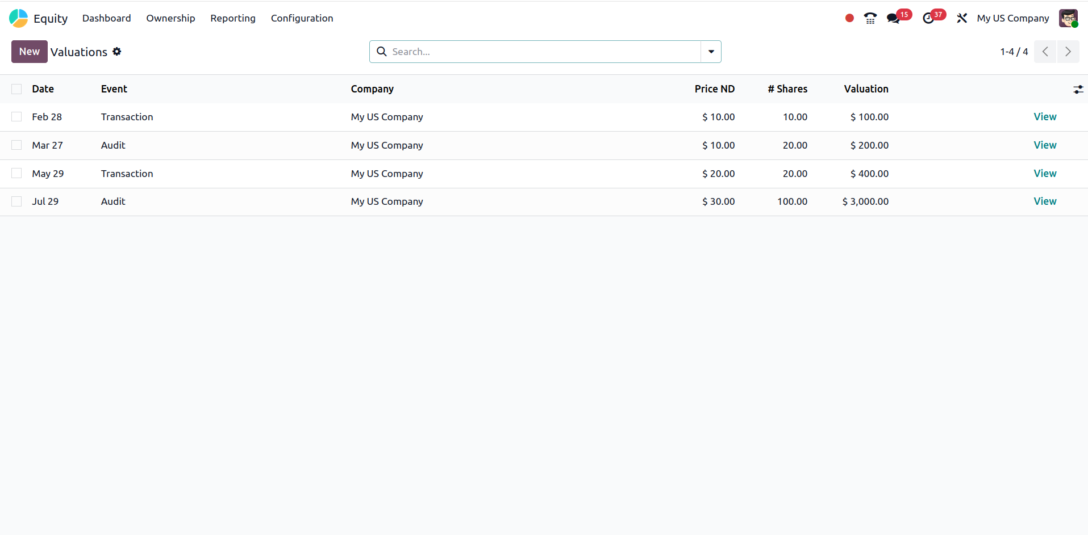This screenshot has height=535, width=1088.
Task: Open the Configuration menu
Action: (x=302, y=18)
